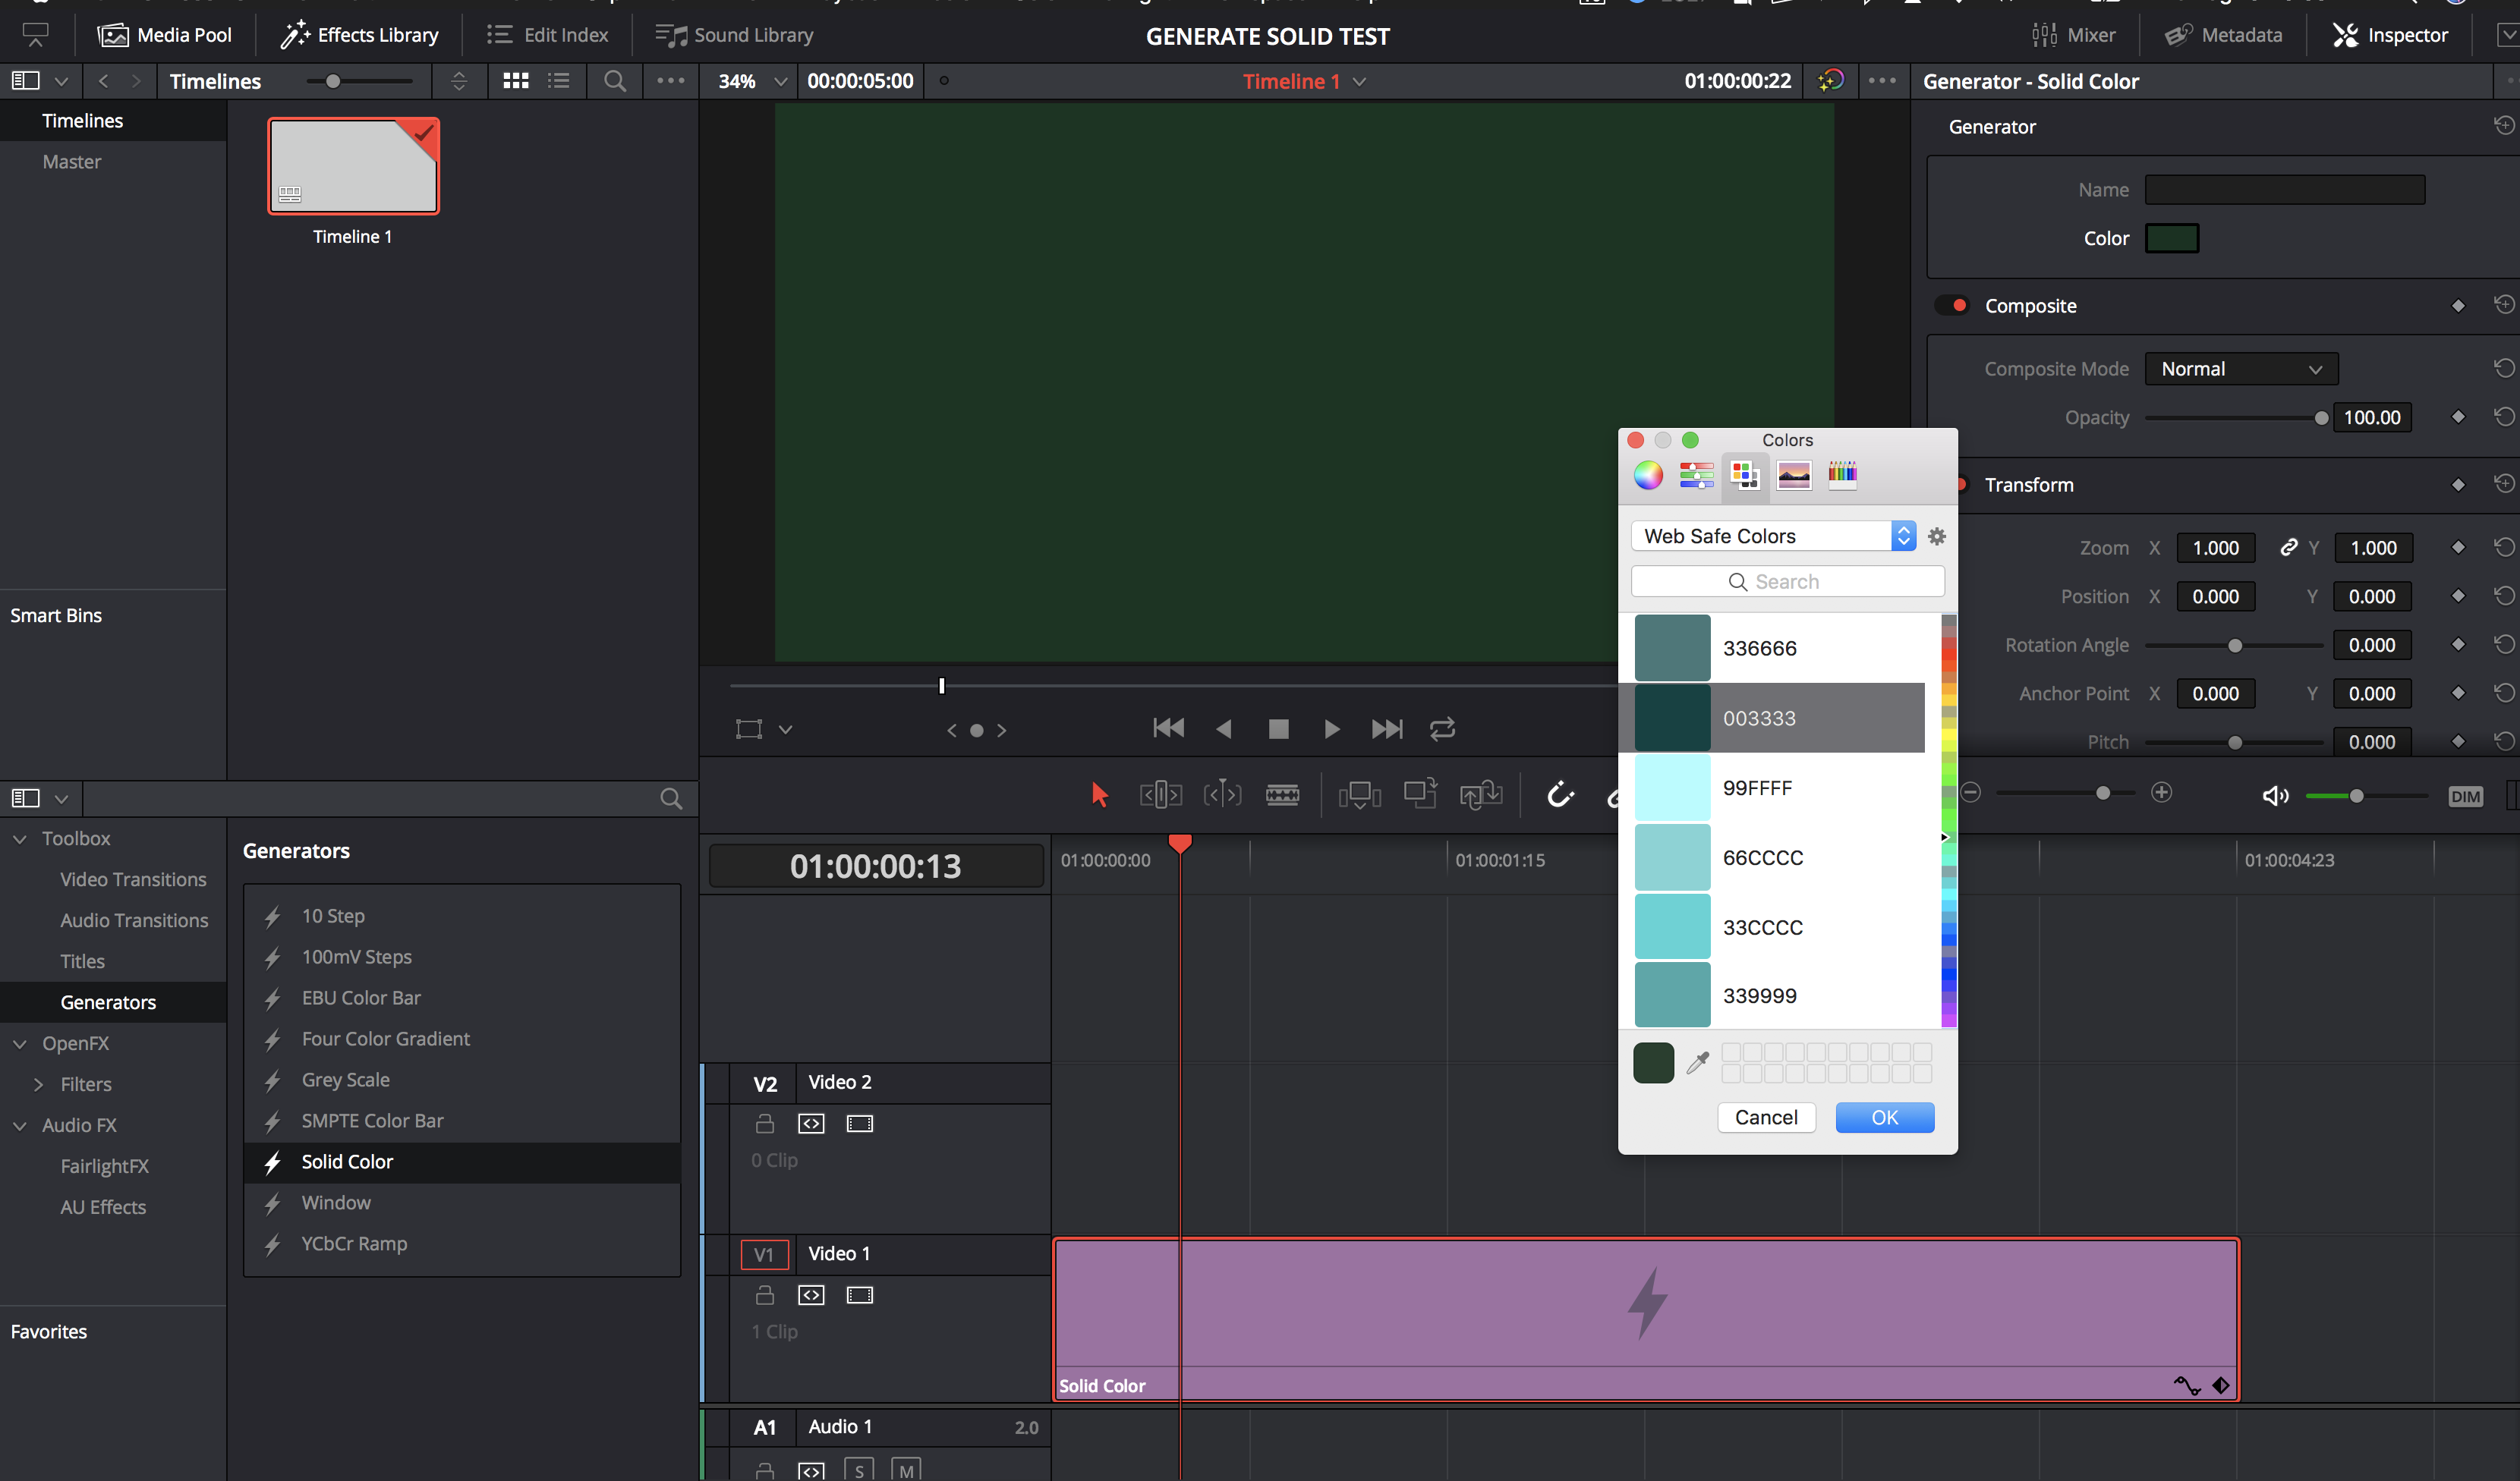The image size is (2520, 1481).
Task: Click the generator Name field
Action: pyautogui.click(x=2284, y=190)
